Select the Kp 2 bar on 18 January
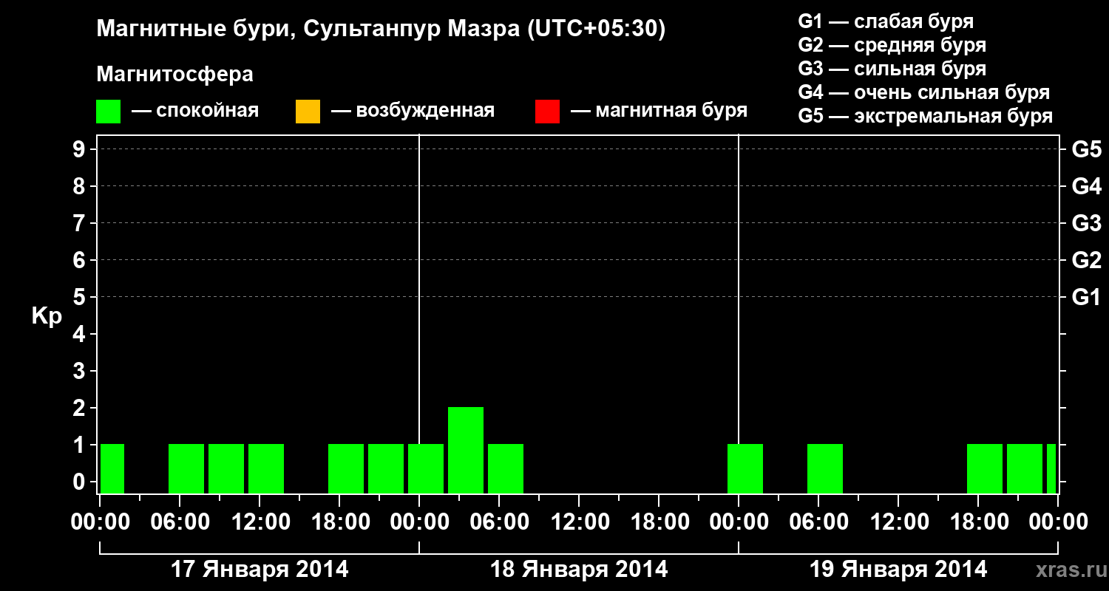 [x=466, y=450]
